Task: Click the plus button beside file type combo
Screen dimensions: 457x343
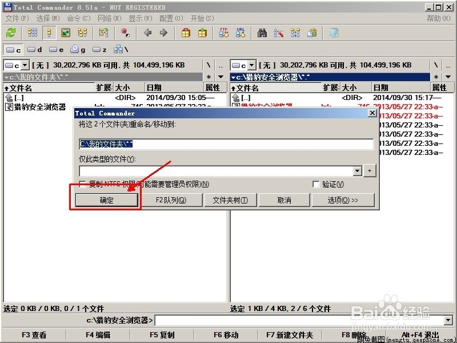Action: coord(370,171)
